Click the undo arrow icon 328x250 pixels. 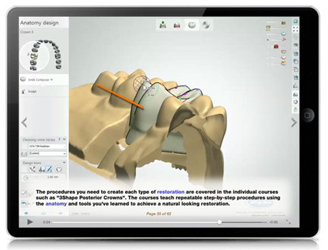[24, 204]
